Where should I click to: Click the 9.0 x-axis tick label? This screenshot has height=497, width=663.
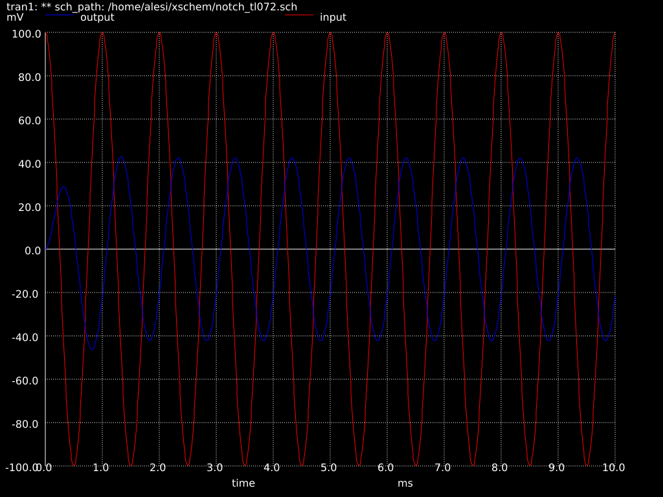tap(556, 467)
